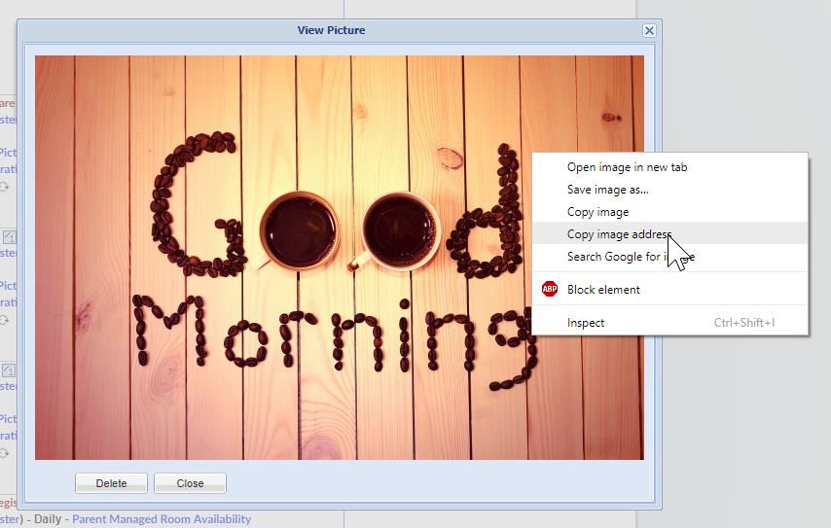
Task: Close the View Picture dialog with X
Action: pos(649,31)
